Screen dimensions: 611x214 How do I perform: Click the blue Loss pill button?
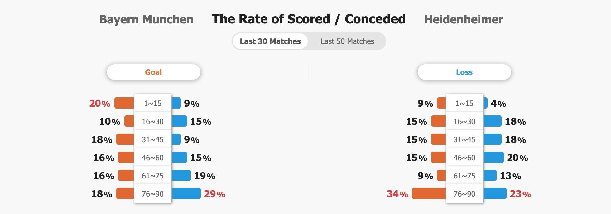(x=464, y=72)
